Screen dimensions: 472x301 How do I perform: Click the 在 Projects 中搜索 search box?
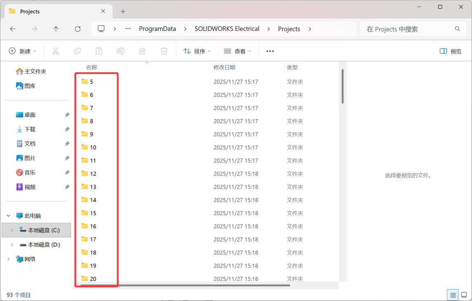(x=408, y=29)
